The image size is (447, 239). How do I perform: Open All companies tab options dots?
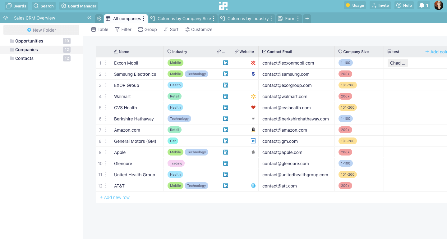point(144,19)
